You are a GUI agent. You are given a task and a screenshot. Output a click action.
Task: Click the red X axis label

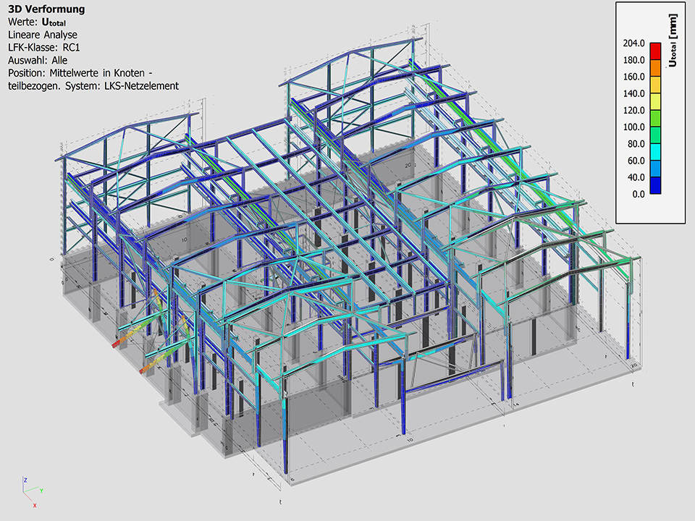tap(35, 505)
